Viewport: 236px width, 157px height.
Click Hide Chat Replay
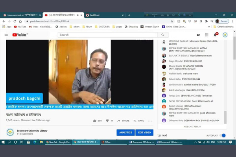(x=192, y=127)
